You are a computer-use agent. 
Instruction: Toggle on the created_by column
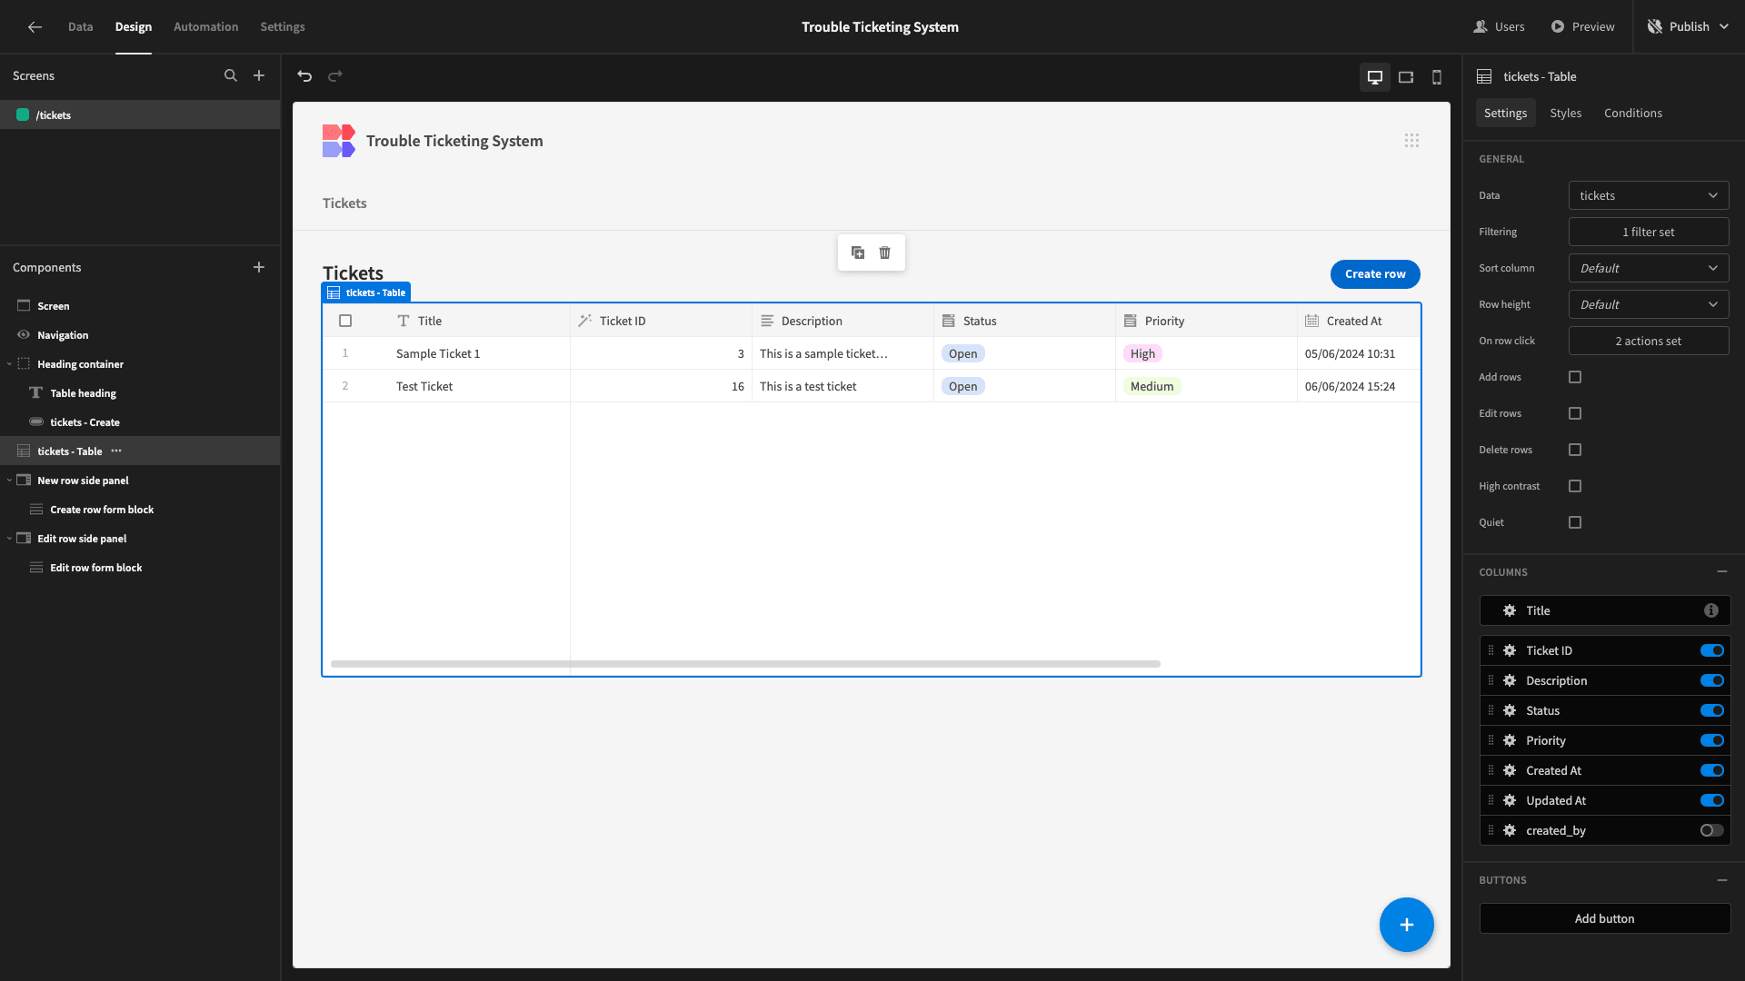[1712, 831]
